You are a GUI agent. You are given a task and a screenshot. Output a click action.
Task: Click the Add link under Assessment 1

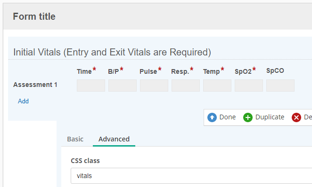click(23, 101)
